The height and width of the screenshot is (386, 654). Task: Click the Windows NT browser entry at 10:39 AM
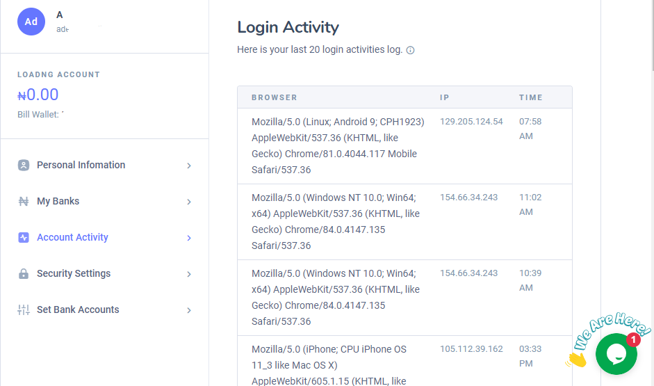click(x=336, y=298)
